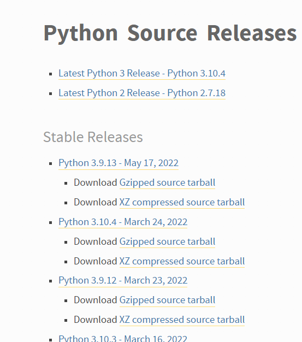Click the Stable Releases section heading
The width and height of the screenshot is (302, 342).
point(93,137)
